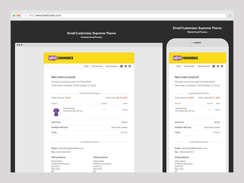Click the yellow window dot in browser
The width and height of the screenshot is (244, 183).
pyautogui.click(x=16, y=16)
